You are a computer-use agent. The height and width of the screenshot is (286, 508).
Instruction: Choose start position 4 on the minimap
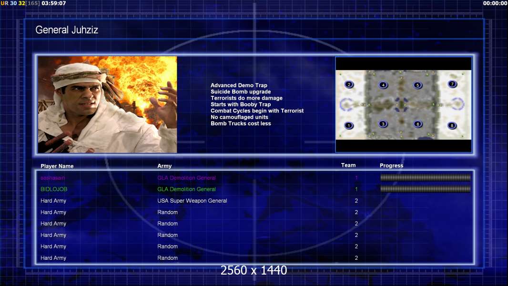(x=383, y=85)
